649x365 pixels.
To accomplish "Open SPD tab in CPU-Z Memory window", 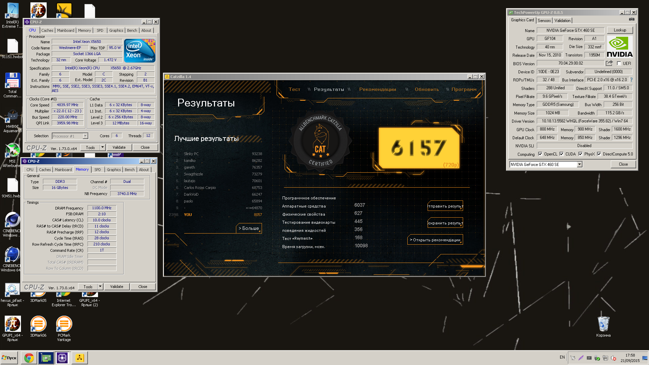I will pos(98,170).
